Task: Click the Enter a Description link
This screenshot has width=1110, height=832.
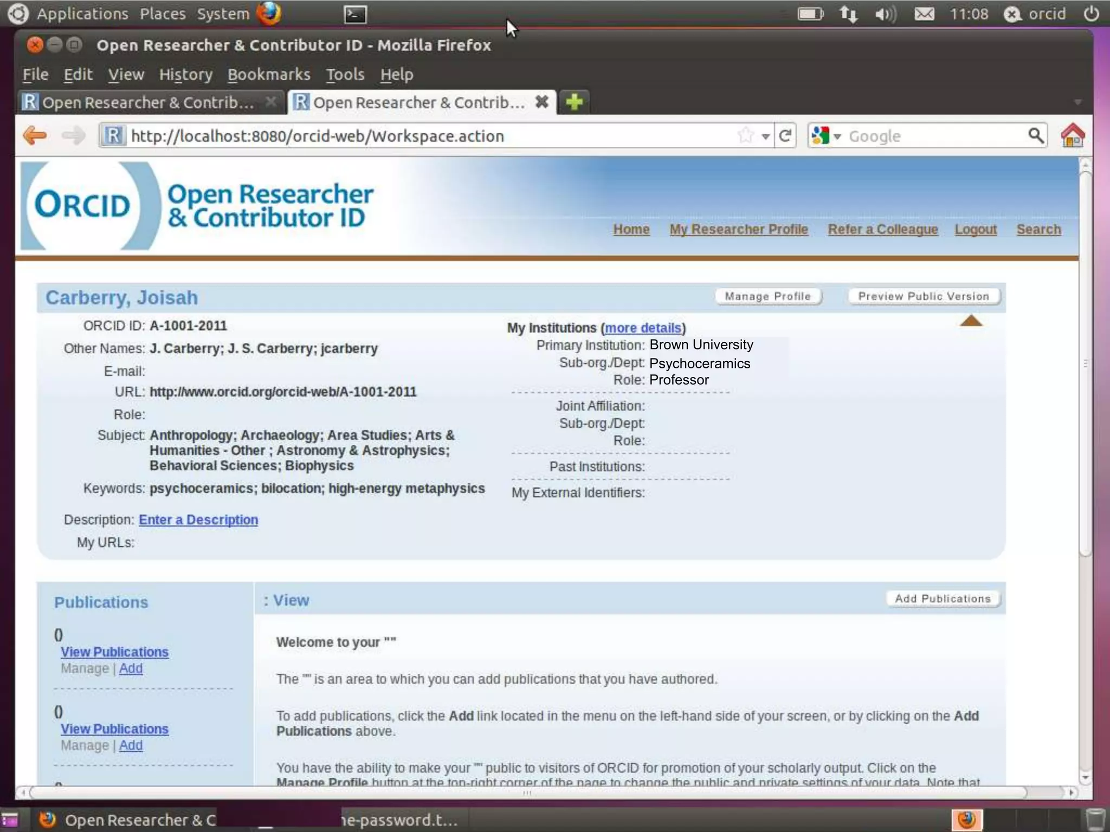Action: (x=198, y=519)
